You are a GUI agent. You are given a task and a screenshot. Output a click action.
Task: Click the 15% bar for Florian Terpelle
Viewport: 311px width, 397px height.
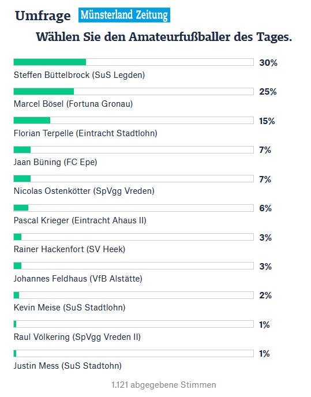coord(133,120)
